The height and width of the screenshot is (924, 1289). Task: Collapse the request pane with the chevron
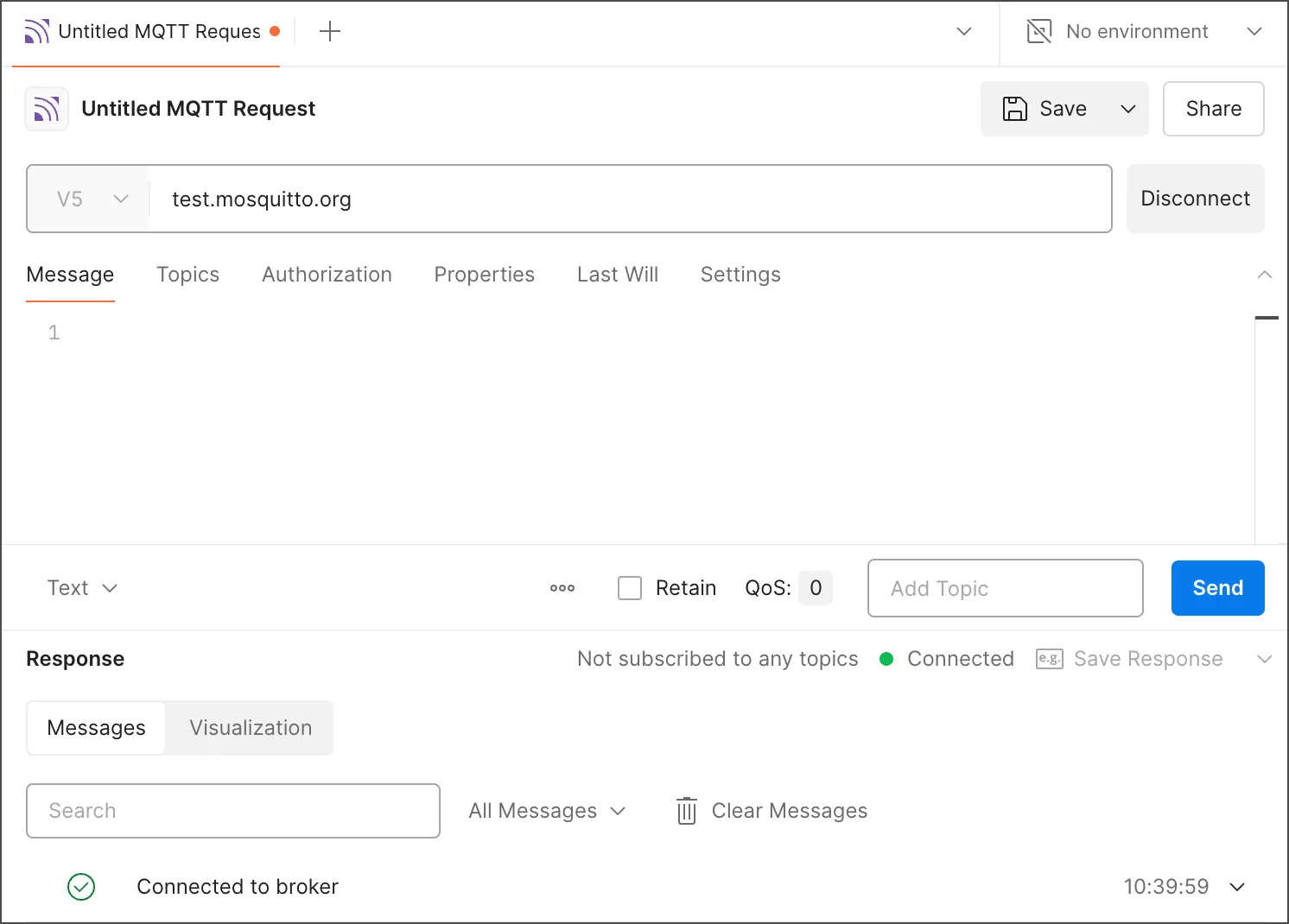pos(1265,275)
